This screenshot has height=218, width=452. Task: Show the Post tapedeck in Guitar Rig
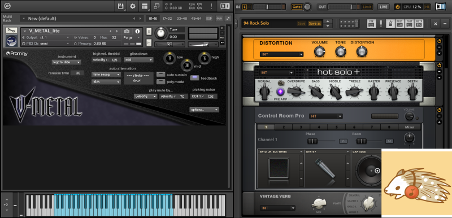click(x=409, y=23)
